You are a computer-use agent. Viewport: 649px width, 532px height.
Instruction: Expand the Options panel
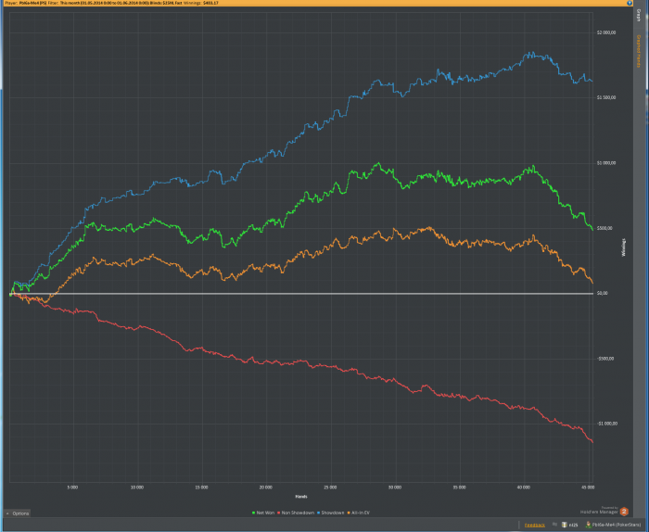point(18,513)
